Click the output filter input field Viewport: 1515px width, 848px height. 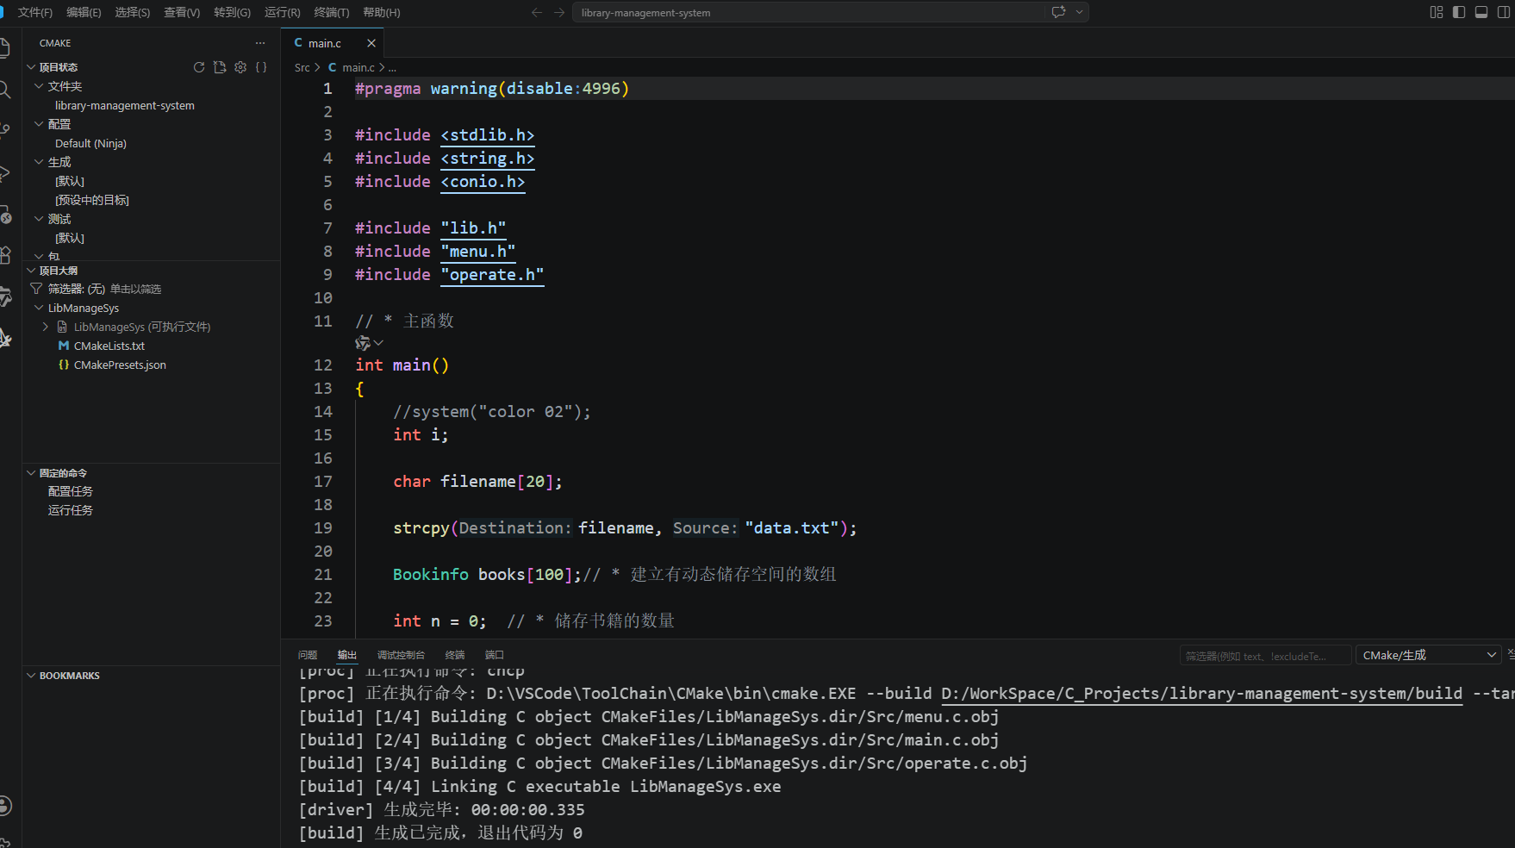click(1265, 656)
